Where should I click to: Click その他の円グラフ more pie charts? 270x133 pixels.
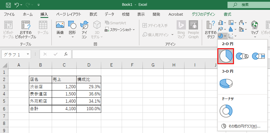coord(241,126)
